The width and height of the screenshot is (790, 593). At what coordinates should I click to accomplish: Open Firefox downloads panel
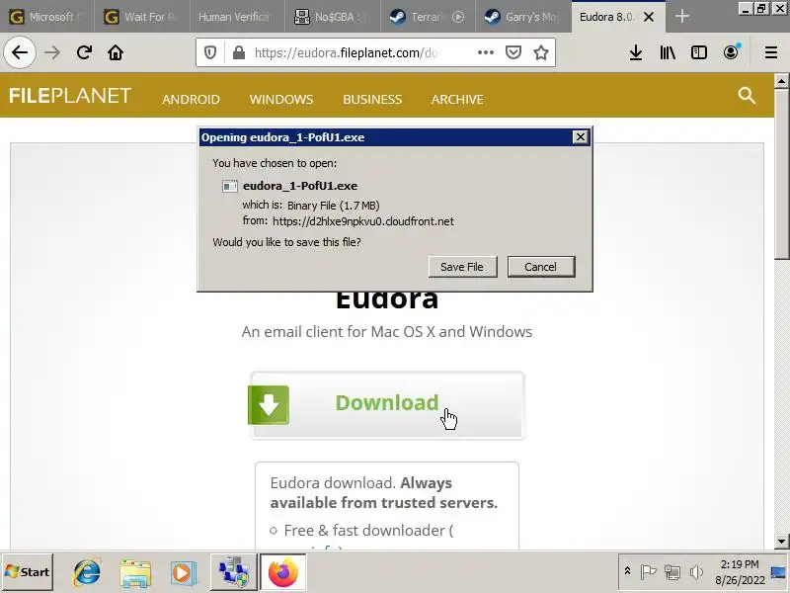click(636, 52)
